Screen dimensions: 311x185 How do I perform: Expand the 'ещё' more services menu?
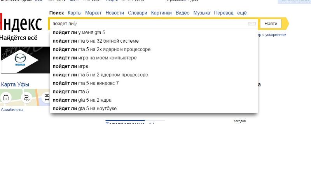coord(242,13)
